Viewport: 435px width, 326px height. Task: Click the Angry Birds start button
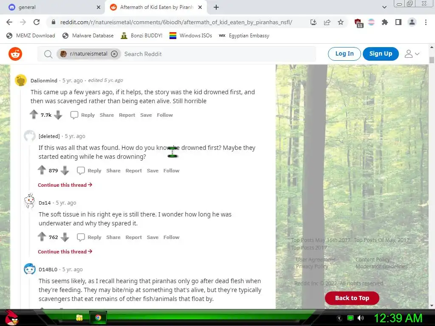point(11,318)
